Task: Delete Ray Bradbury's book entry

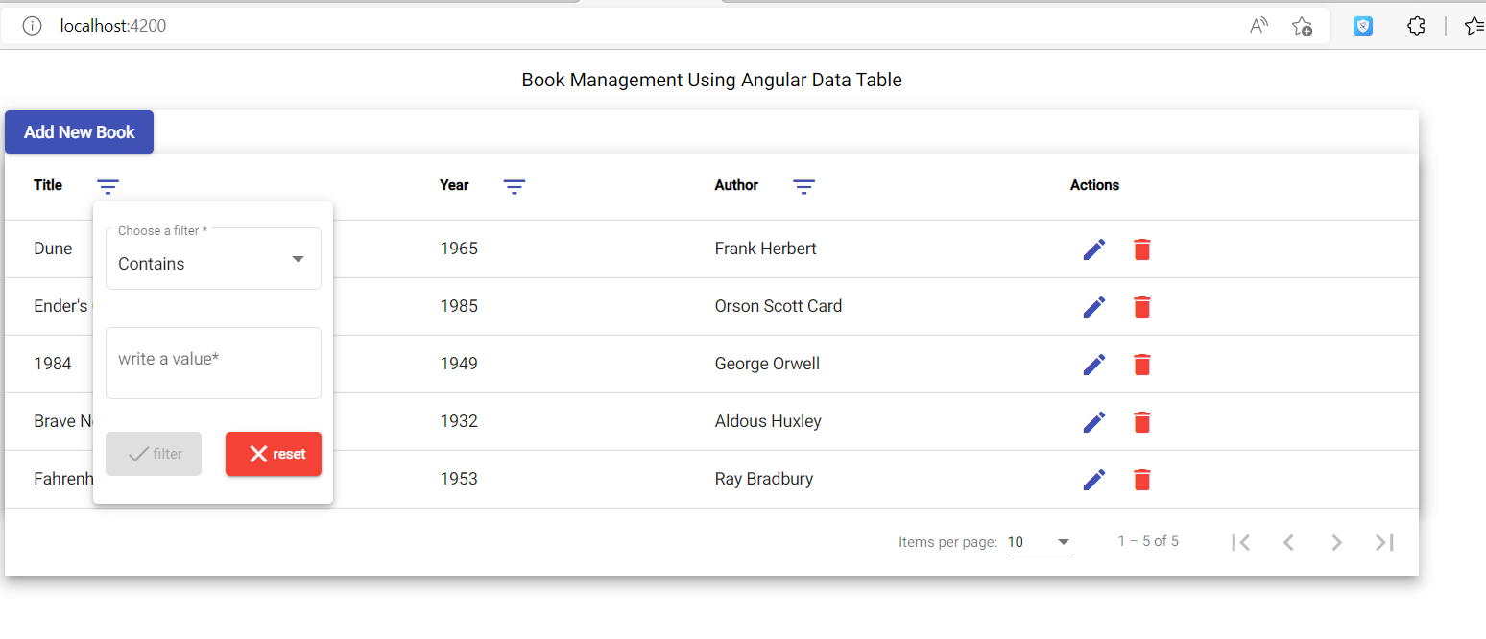Action: click(x=1141, y=479)
